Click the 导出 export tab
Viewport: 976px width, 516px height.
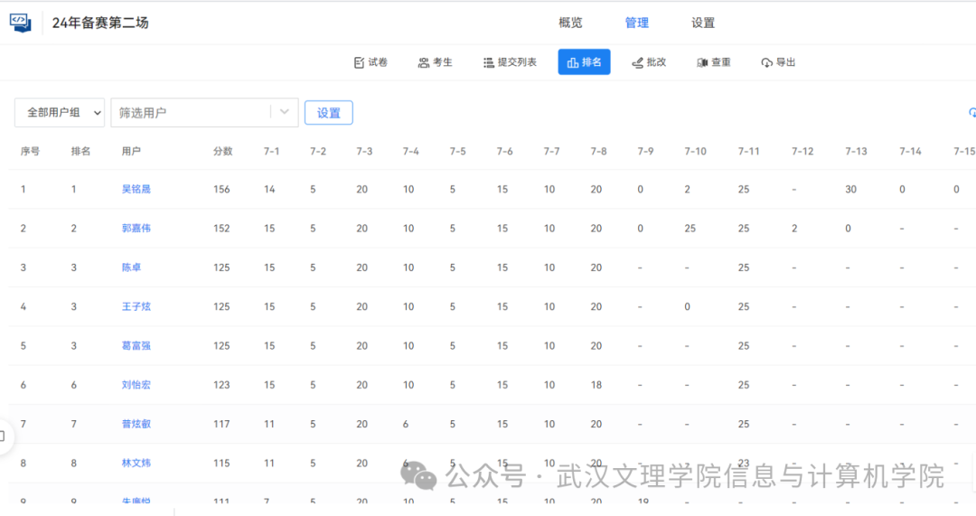coord(778,62)
